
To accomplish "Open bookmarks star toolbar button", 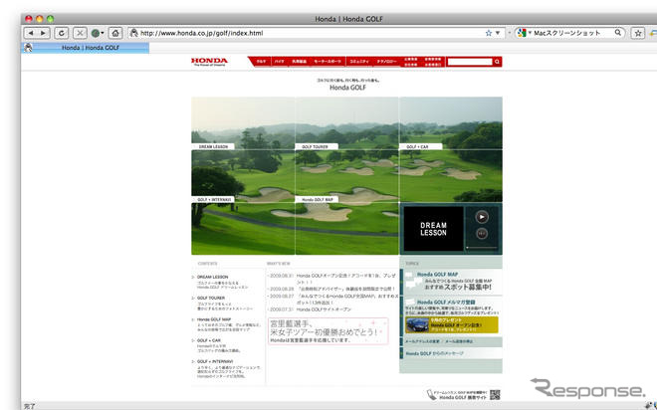I will click(638, 33).
